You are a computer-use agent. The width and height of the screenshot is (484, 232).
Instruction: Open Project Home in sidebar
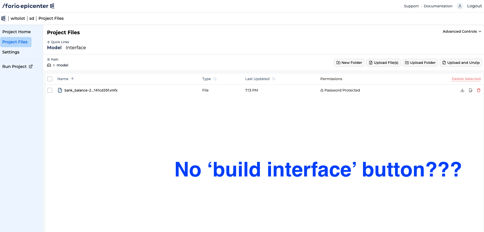tap(17, 32)
